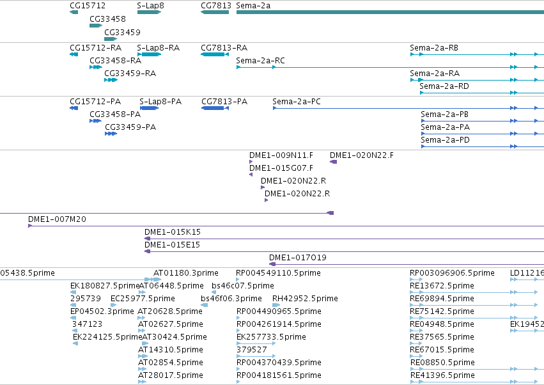Select the 347123 EST label
Viewport: 544px width, 385px height.
pos(87,324)
